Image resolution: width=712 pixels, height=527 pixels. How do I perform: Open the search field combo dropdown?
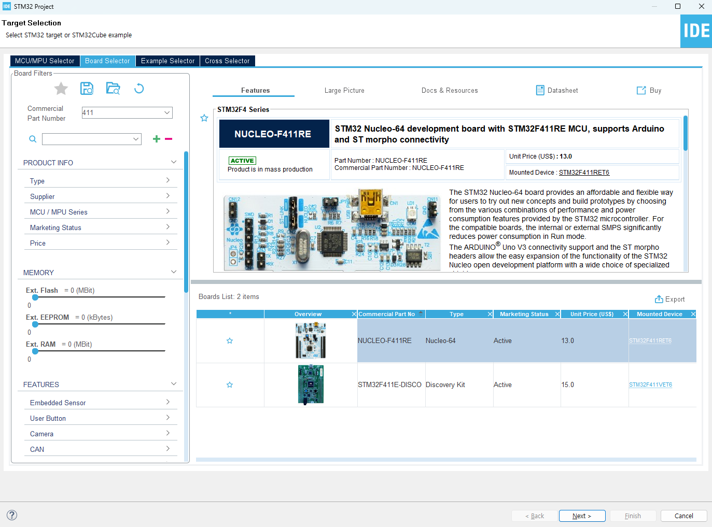[x=136, y=139]
